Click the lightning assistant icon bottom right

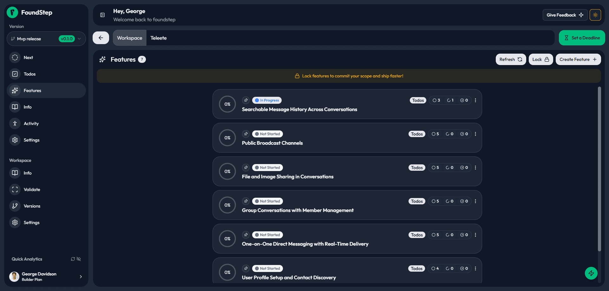tap(591, 273)
